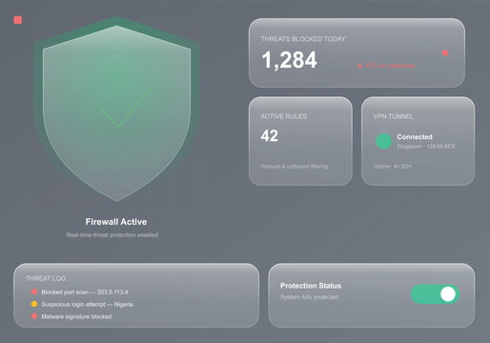490x343 pixels.
Task: Click the "ACTIVE RULES" label
Action: [284, 116]
